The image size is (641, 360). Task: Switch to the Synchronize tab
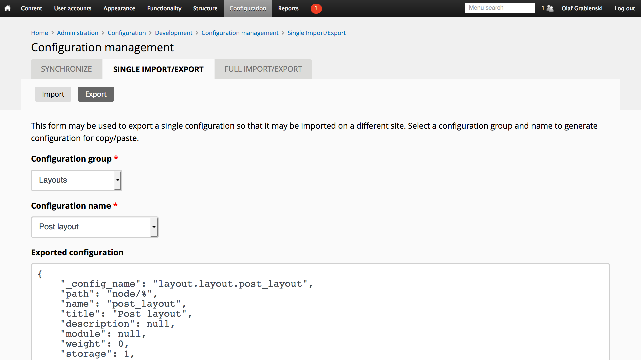click(66, 69)
